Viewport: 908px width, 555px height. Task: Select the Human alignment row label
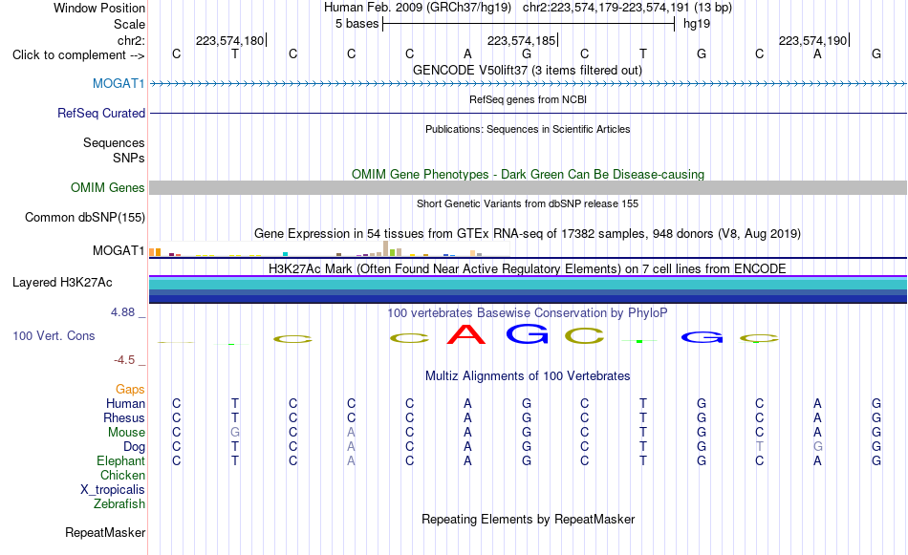(x=125, y=403)
